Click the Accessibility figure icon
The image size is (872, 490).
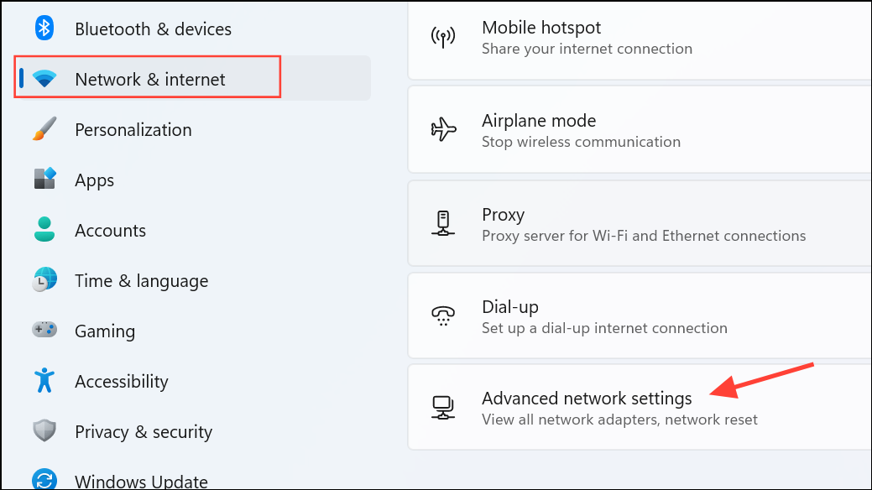[x=44, y=380]
